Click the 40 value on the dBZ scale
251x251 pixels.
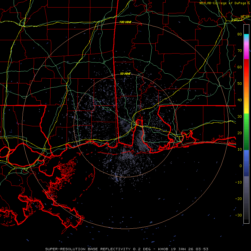click(240, 100)
